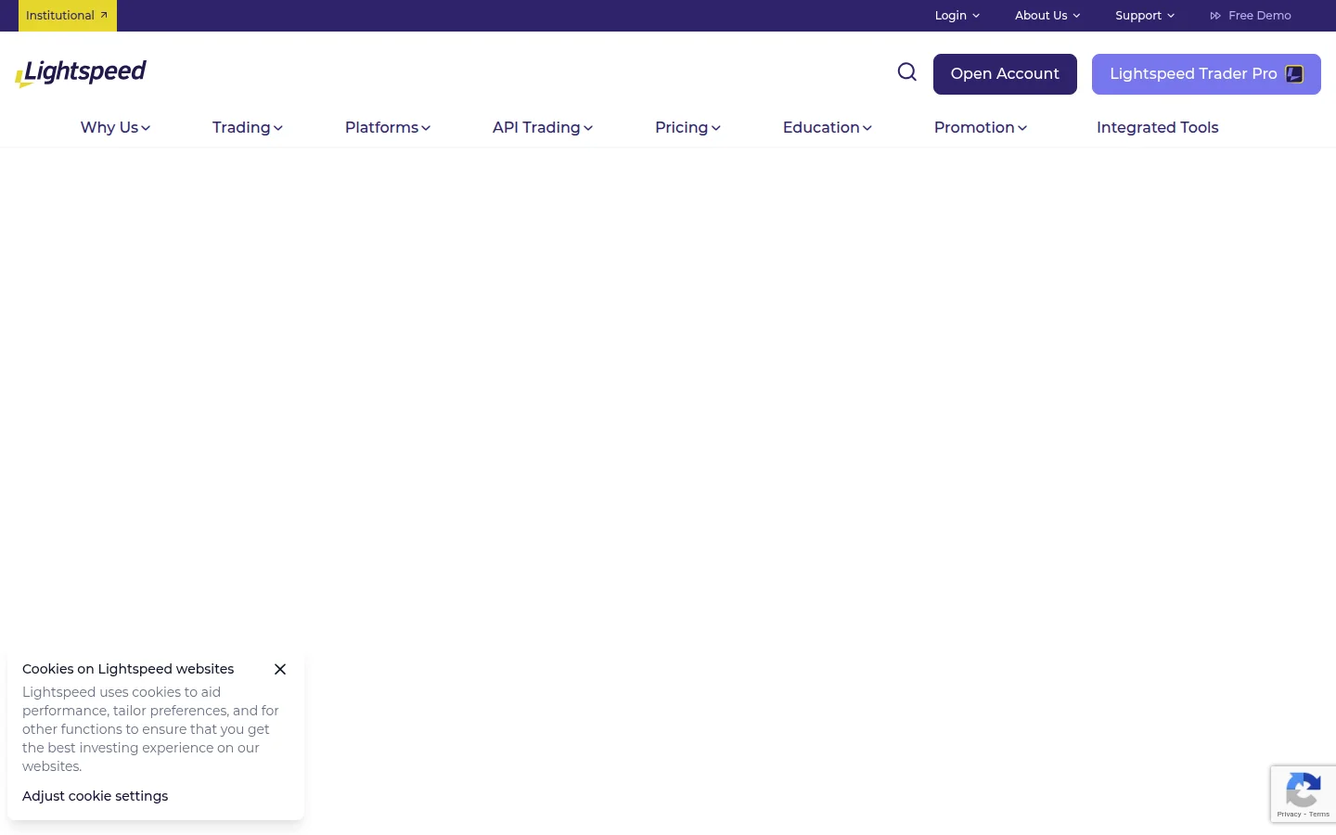Open the API Trading menu
This screenshot has height=835, width=1336.
pos(542,128)
